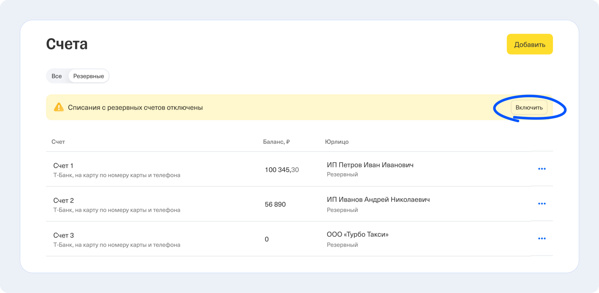Click the Счет column header
This screenshot has width=599, height=293.
click(x=58, y=142)
